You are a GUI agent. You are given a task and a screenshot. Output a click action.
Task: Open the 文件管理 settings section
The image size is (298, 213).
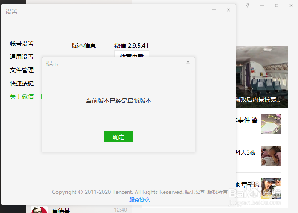22,70
